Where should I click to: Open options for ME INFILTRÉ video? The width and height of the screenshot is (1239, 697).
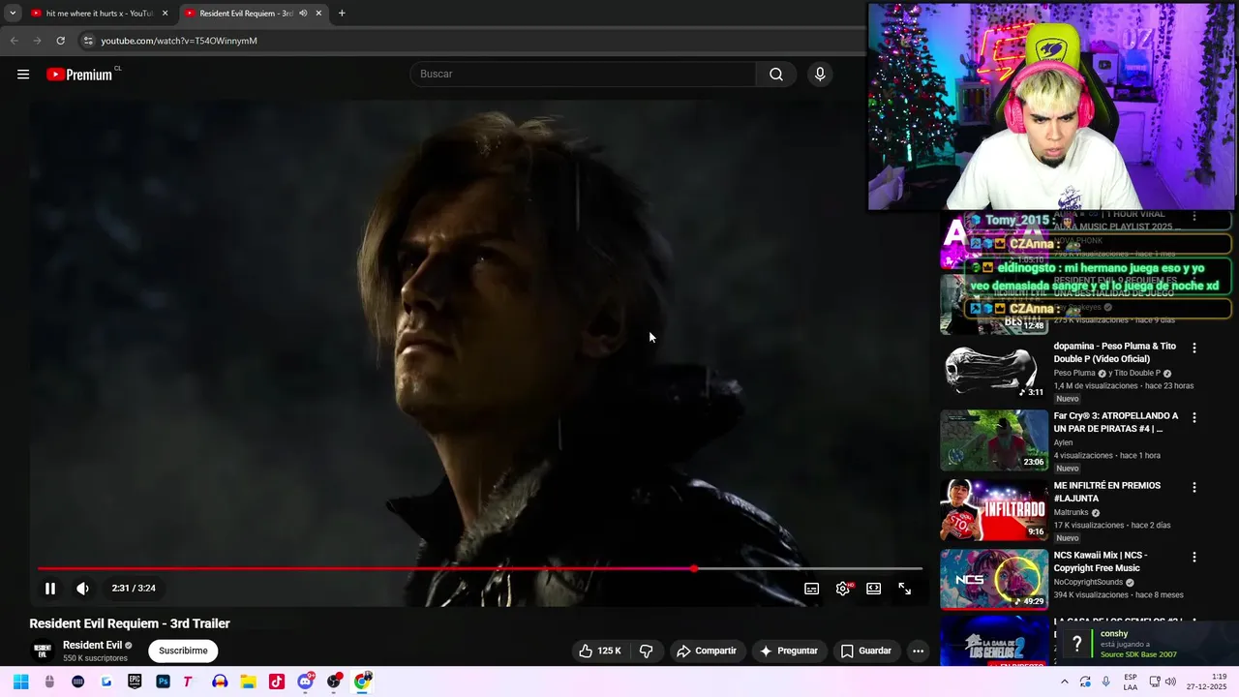[1194, 487]
